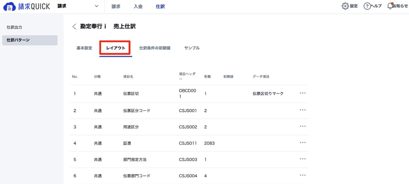Open the more options menu for 部門指定方法 row
Screen dimensions: 409x184
(x=303, y=159)
